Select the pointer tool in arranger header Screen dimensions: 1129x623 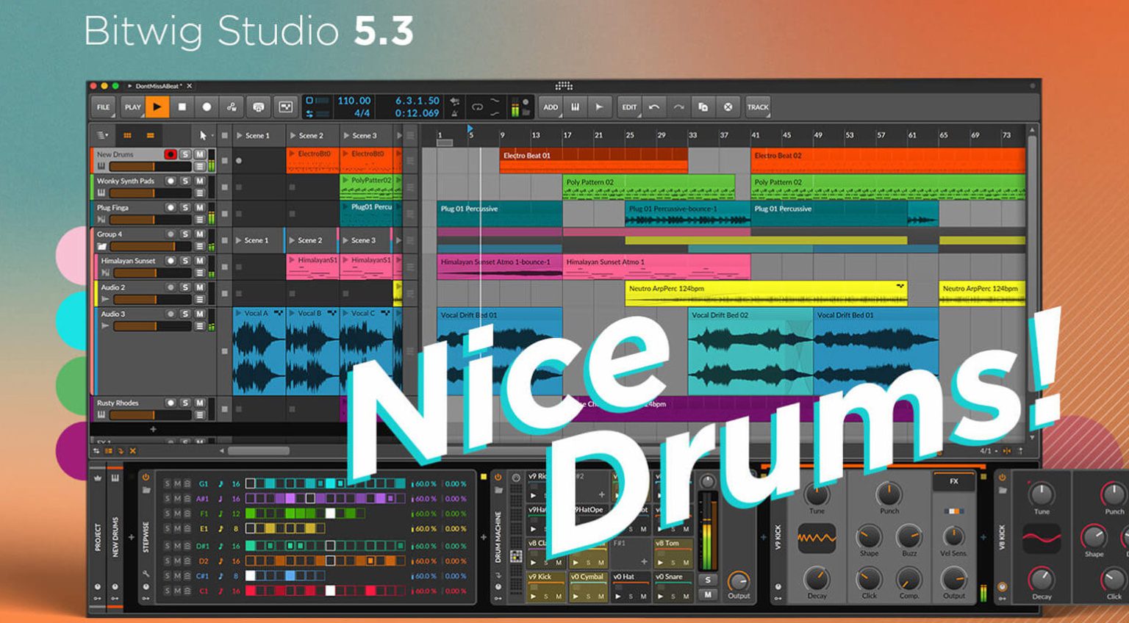point(203,135)
